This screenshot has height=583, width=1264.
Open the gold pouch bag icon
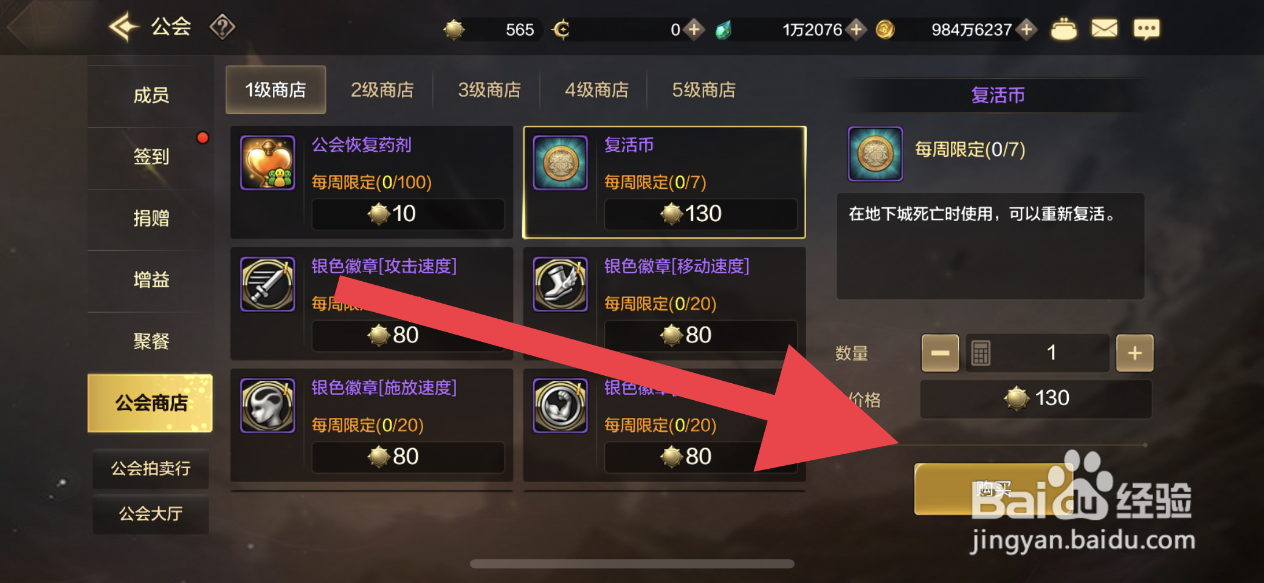point(1063,29)
